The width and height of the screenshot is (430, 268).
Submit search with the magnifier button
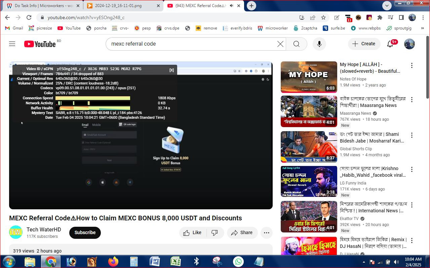tap(296, 44)
